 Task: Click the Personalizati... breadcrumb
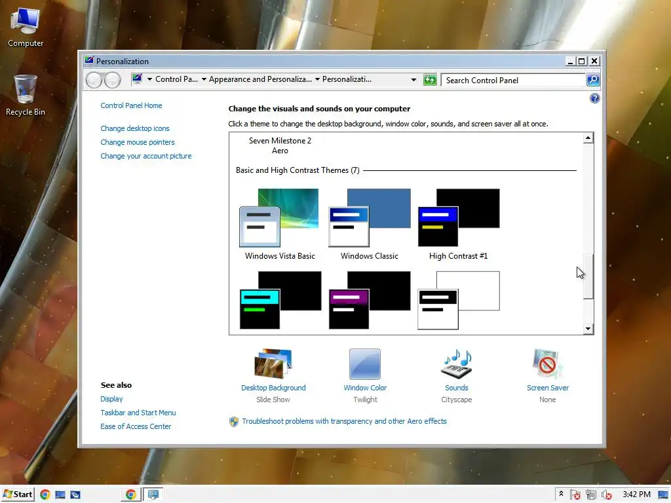click(347, 79)
